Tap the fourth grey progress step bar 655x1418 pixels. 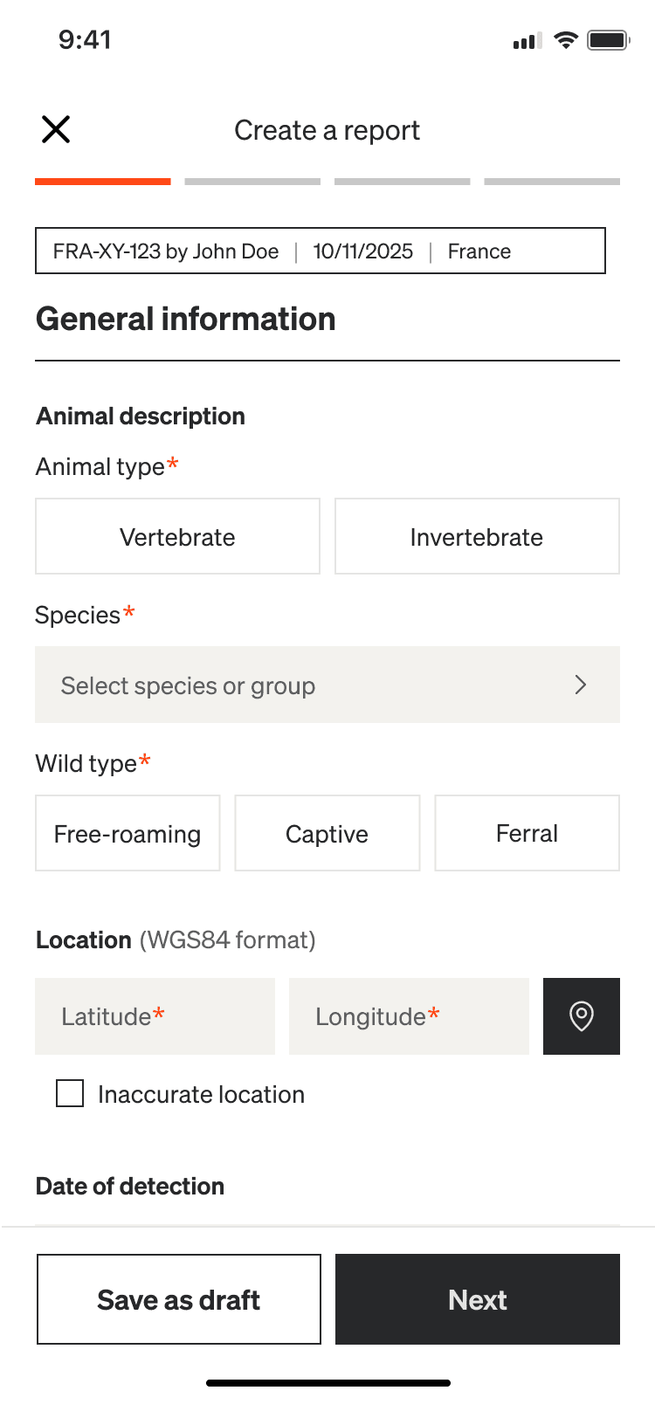(552, 182)
